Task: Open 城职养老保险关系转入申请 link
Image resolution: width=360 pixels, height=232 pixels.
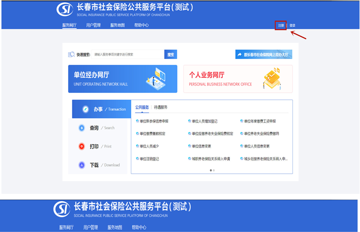Action: [x=211, y=159]
